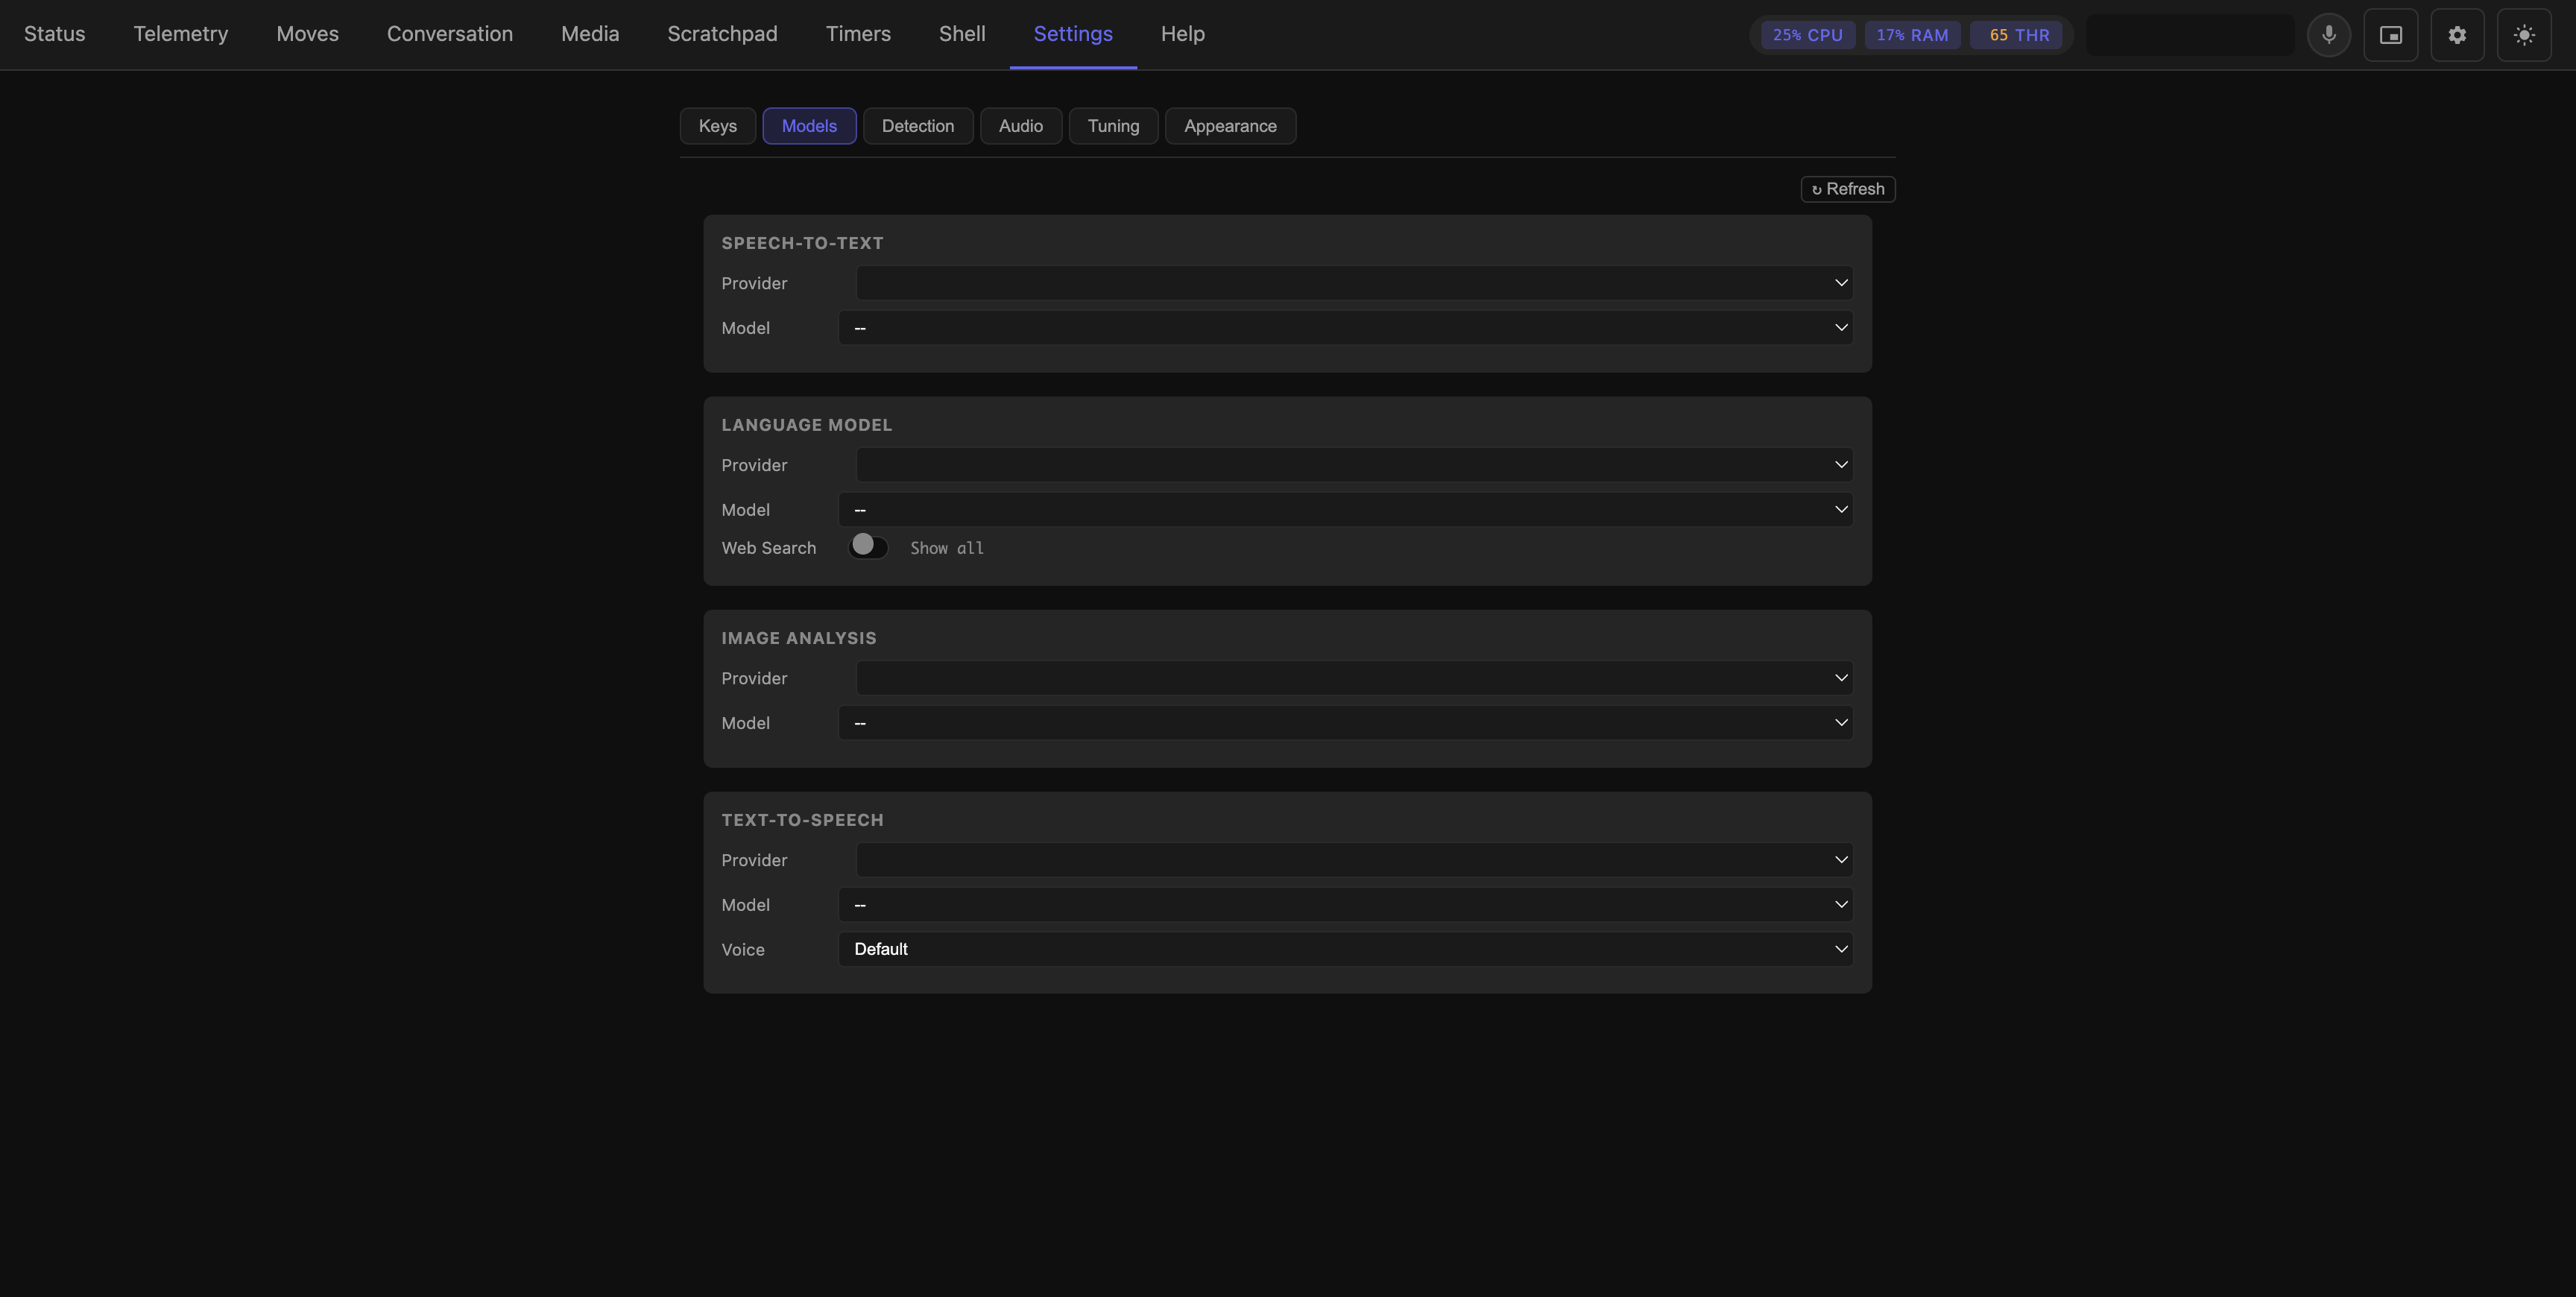The image size is (2576, 1297).
Task: Open Image Analysis Model dropdown
Action: (x=1345, y=723)
